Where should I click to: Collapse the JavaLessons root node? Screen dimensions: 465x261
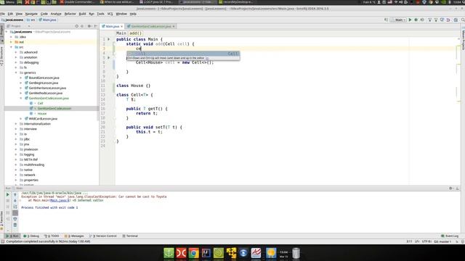7,32
